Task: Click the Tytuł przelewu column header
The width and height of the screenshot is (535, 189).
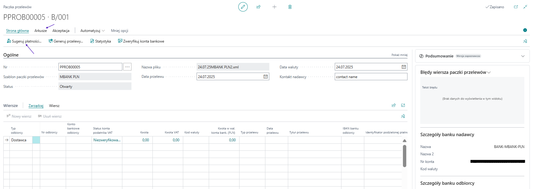Action: [299, 132]
